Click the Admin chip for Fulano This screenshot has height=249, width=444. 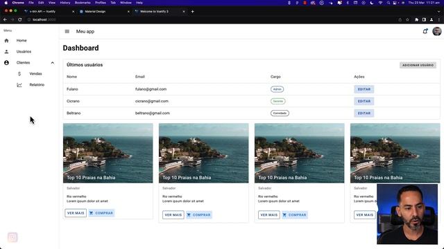coord(277,89)
